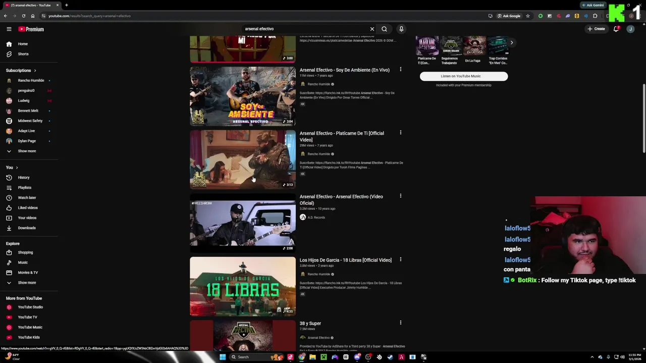Open the Bennett Melt subscription
Screen dimensions: 646x363
[29, 111]
